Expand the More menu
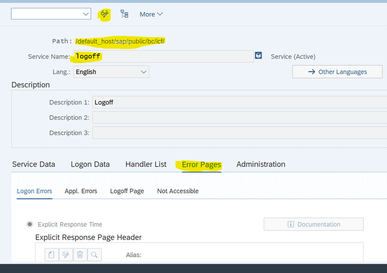387x273 pixels. pos(151,14)
